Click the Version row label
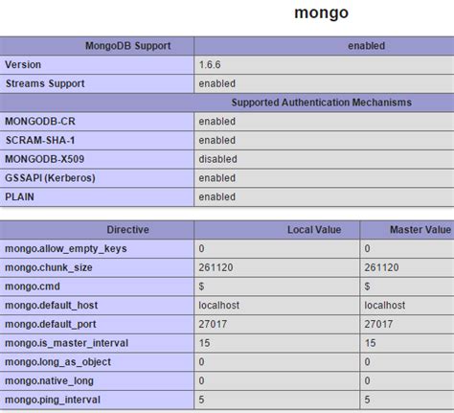The image size is (454, 413). (x=23, y=65)
